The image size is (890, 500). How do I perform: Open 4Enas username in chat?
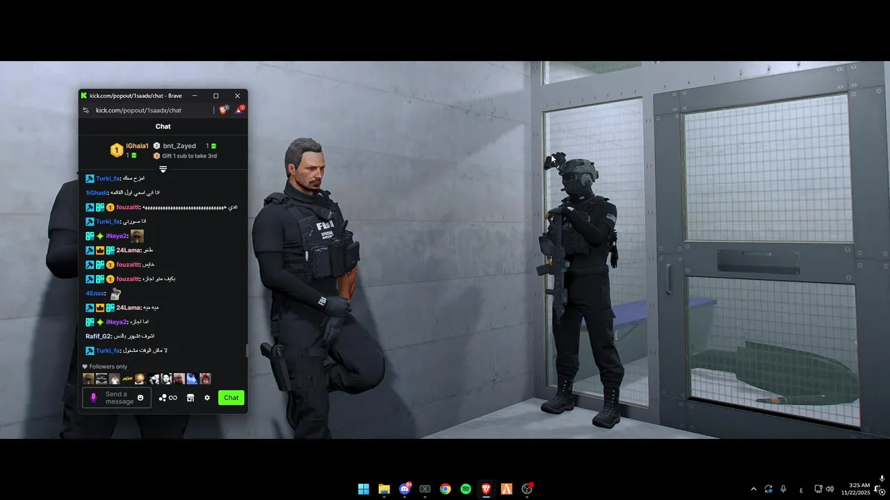tap(94, 294)
